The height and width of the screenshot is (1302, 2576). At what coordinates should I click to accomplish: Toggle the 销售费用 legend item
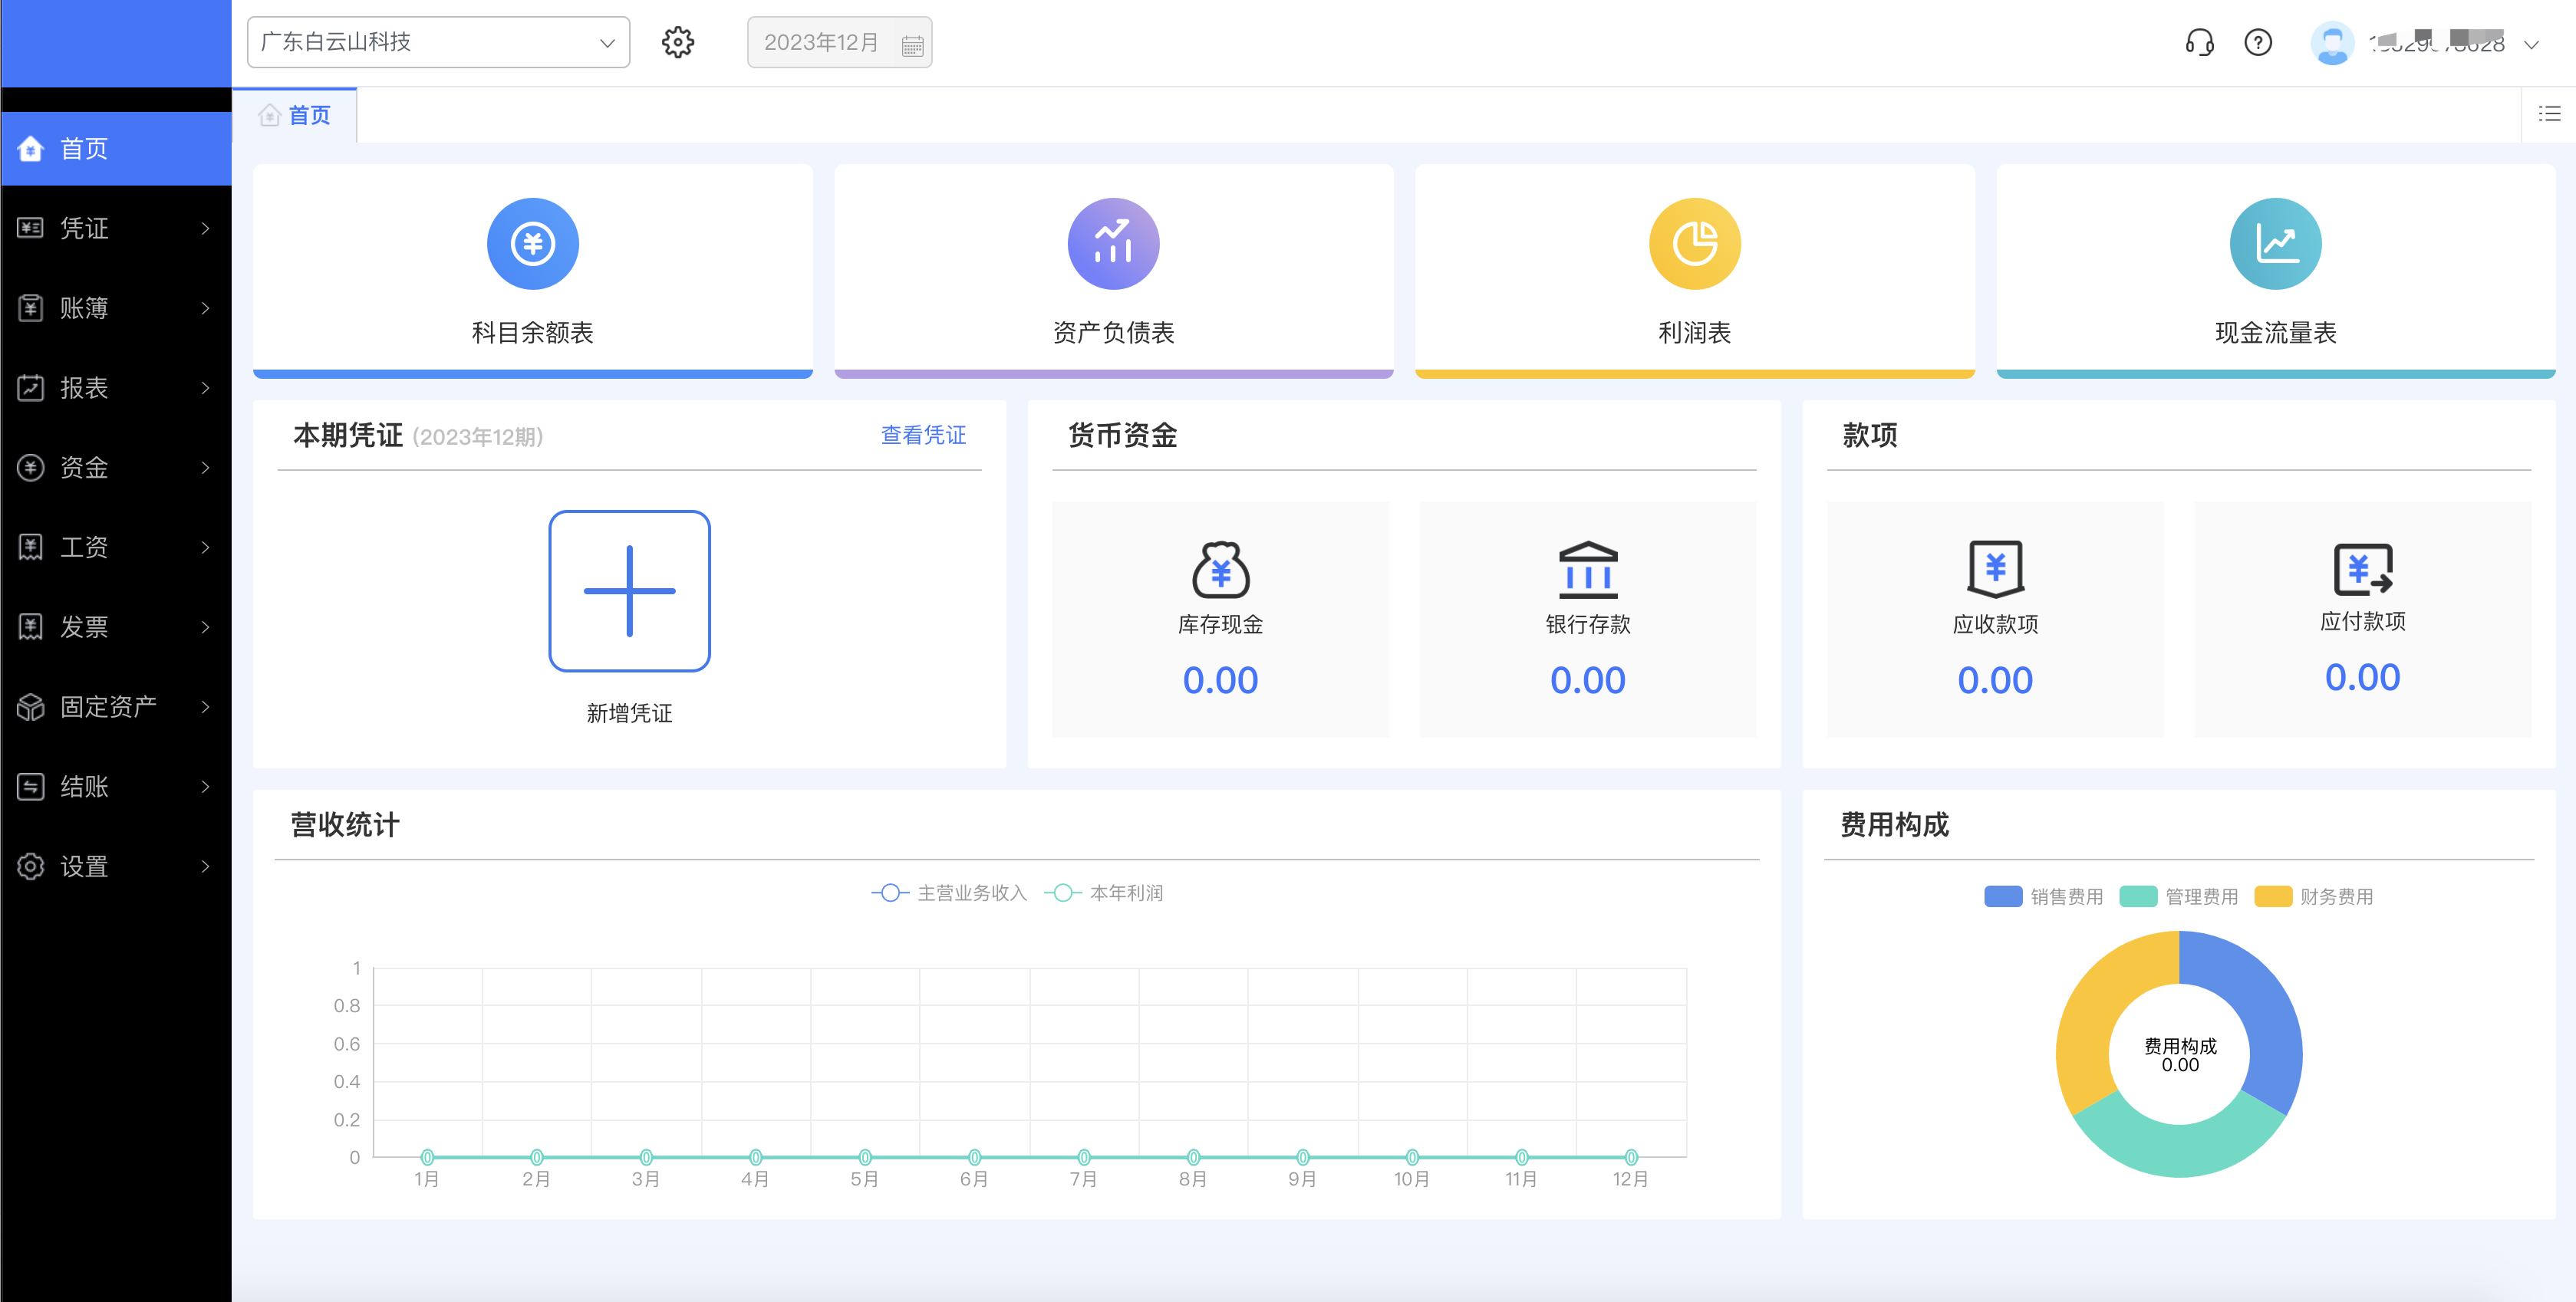[2043, 896]
